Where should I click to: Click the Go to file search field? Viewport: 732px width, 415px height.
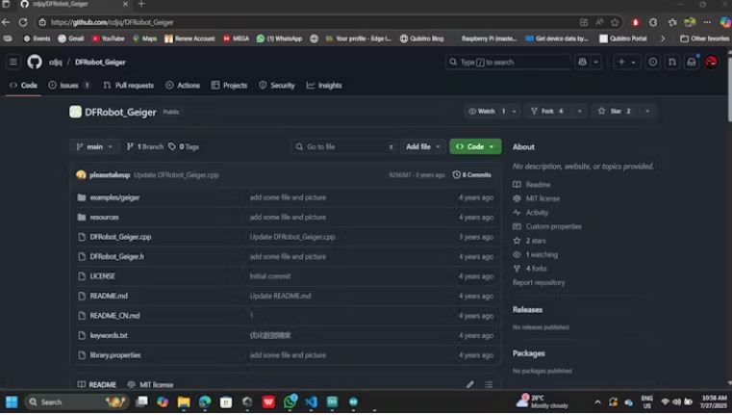coord(344,146)
